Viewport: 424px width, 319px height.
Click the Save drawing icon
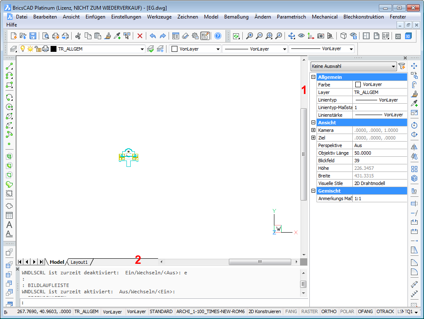[32, 36]
